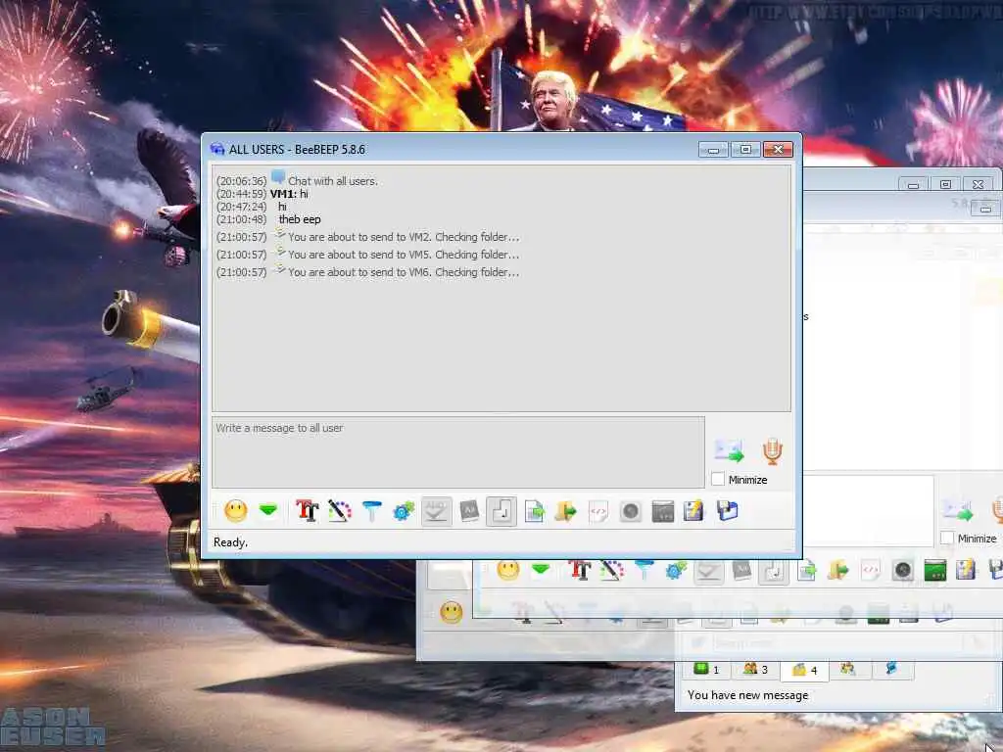The height and width of the screenshot is (752, 1003).
Task: Send a folder using folder-arrow icon, front window
Action: [566, 511]
